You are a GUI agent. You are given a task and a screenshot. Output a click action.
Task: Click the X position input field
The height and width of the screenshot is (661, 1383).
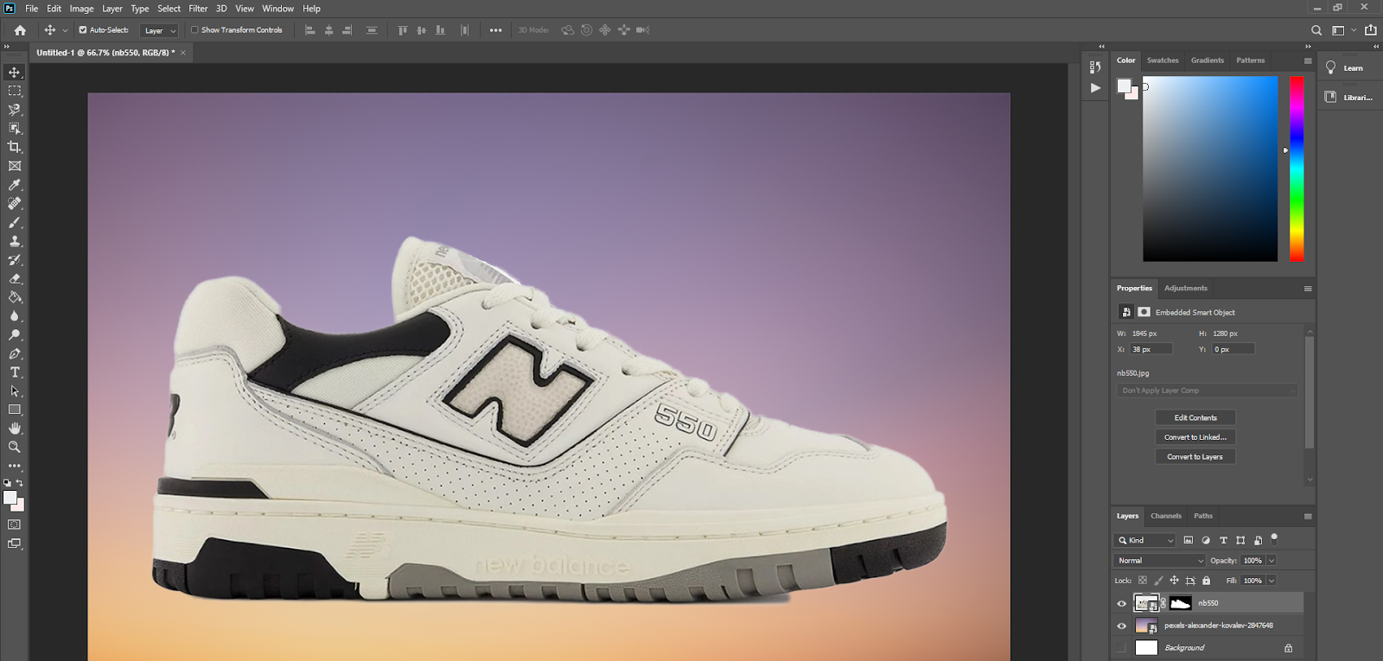click(x=1150, y=349)
